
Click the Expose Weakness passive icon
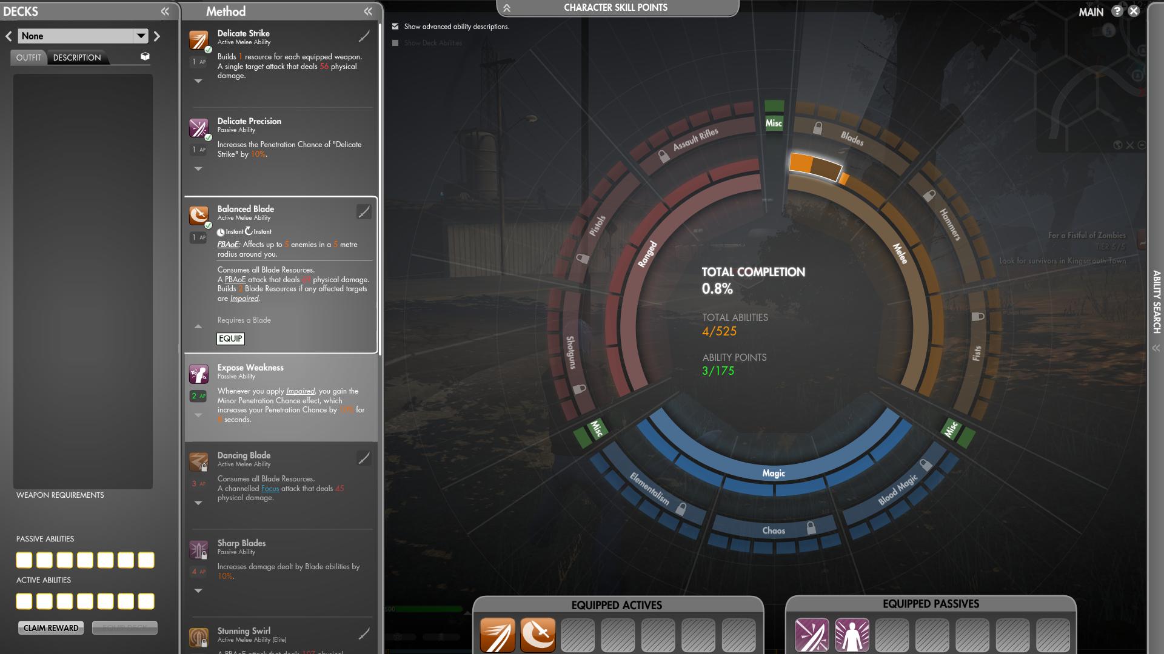pyautogui.click(x=199, y=374)
